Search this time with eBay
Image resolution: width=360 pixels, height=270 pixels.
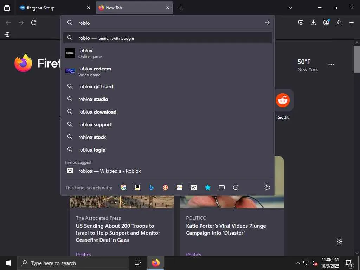180,188
